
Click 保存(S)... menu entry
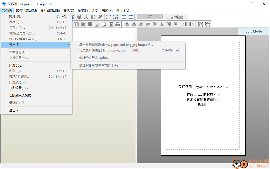coord(36,22)
